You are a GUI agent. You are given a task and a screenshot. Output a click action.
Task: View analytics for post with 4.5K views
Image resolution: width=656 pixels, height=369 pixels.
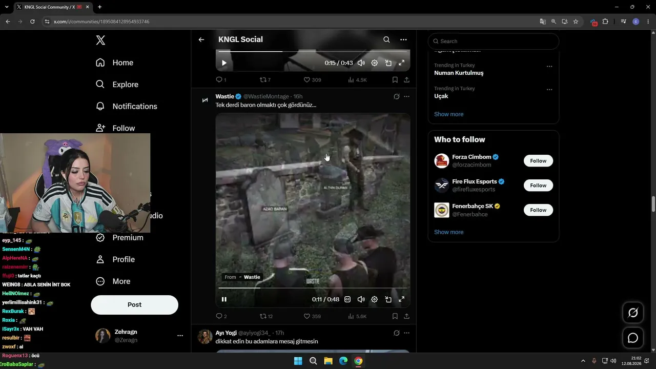click(x=357, y=80)
